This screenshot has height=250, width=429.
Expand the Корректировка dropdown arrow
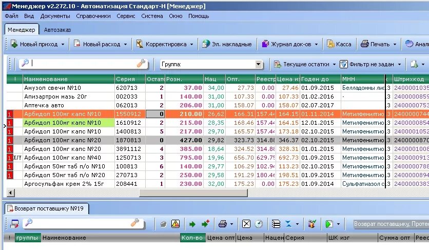191,44
